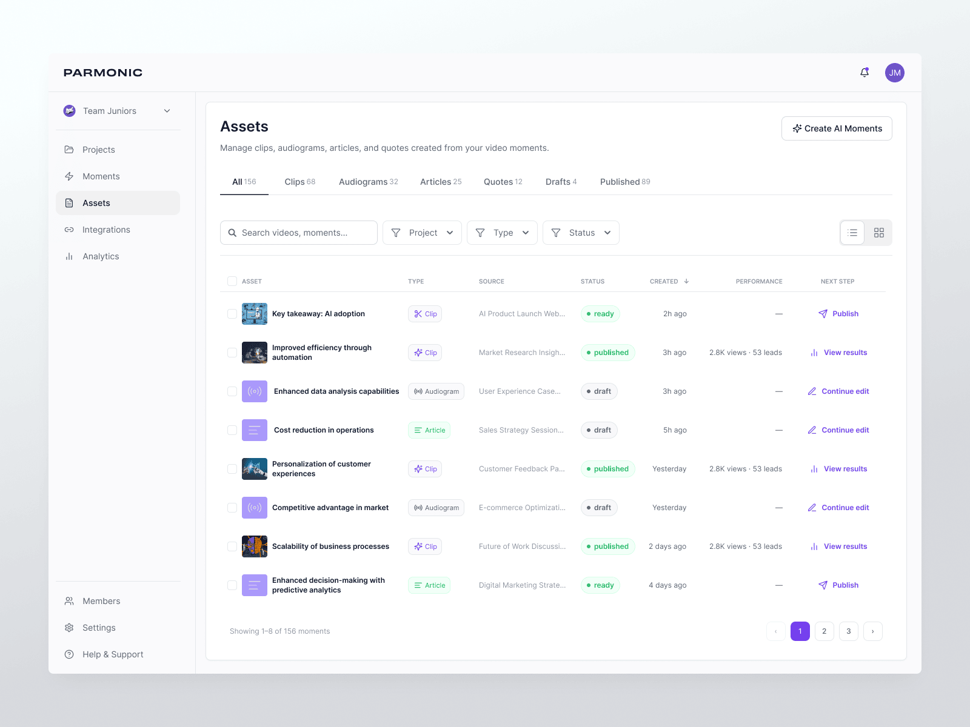Check the Cost reduction in operations row
Image resolution: width=970 pixels, height=727 pixels.
click(x=232, y=430)
